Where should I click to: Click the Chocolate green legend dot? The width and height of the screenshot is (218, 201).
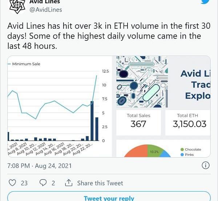point(182,149)
